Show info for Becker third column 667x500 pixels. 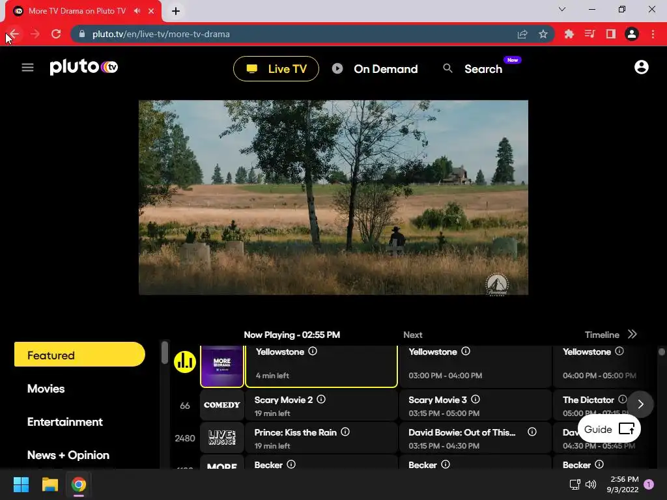tap(599, 464)
